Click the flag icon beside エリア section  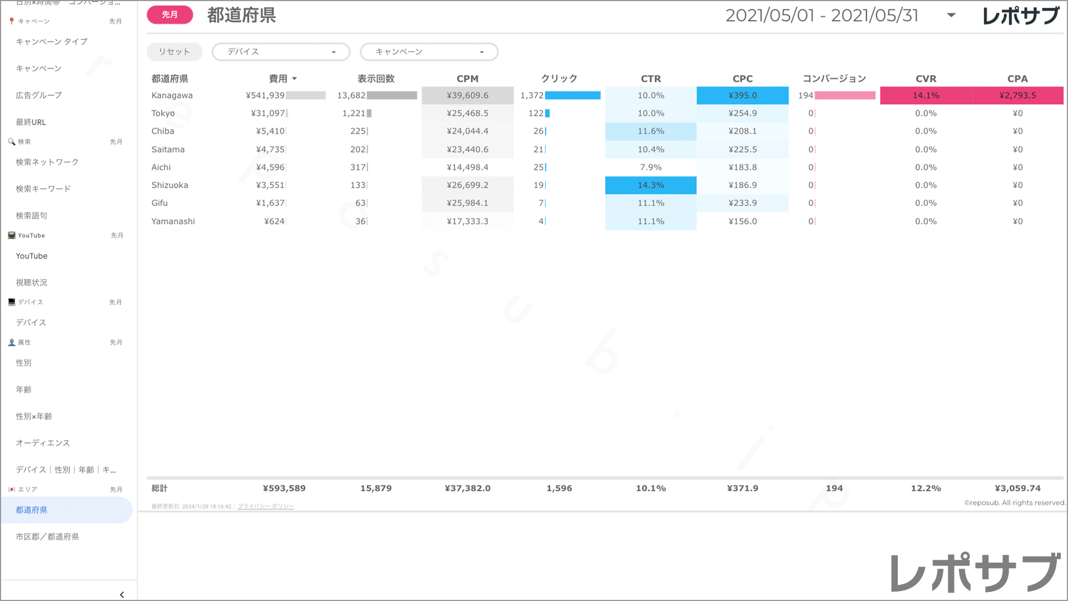12,489
